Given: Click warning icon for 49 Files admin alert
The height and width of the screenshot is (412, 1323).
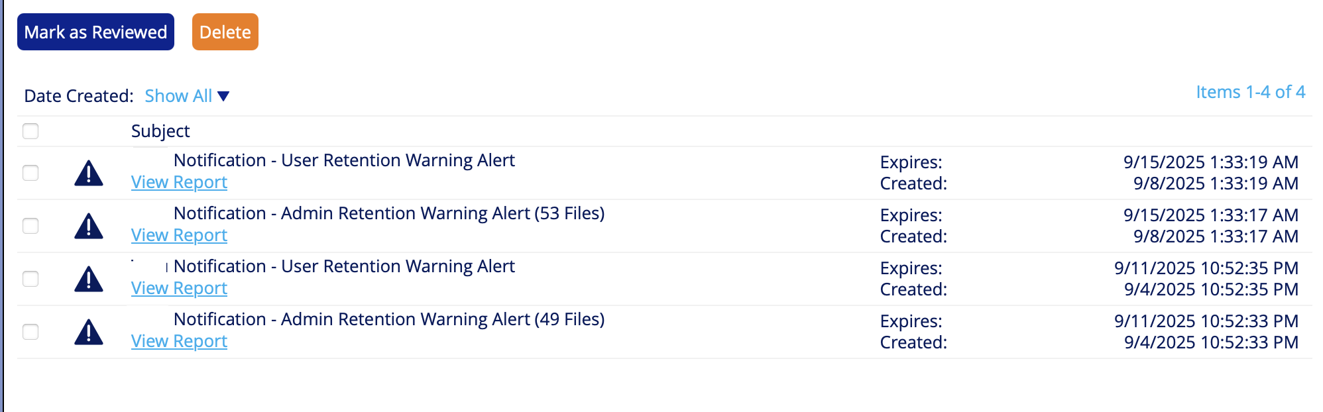Looking at the screenshot, I should 89,332.
